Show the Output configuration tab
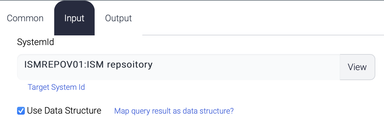The image size is (384, 130). 118,18
